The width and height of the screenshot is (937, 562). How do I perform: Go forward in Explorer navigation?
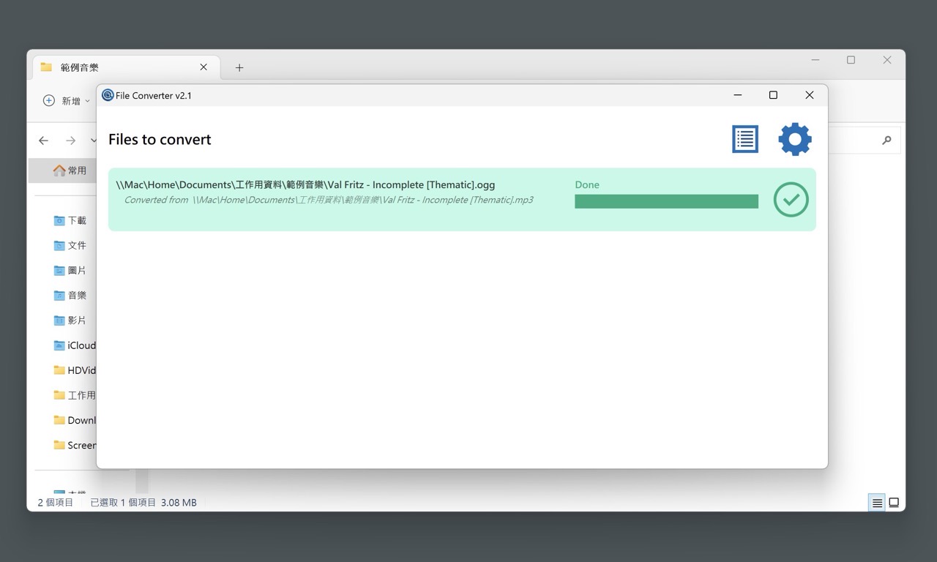[70, 140]
